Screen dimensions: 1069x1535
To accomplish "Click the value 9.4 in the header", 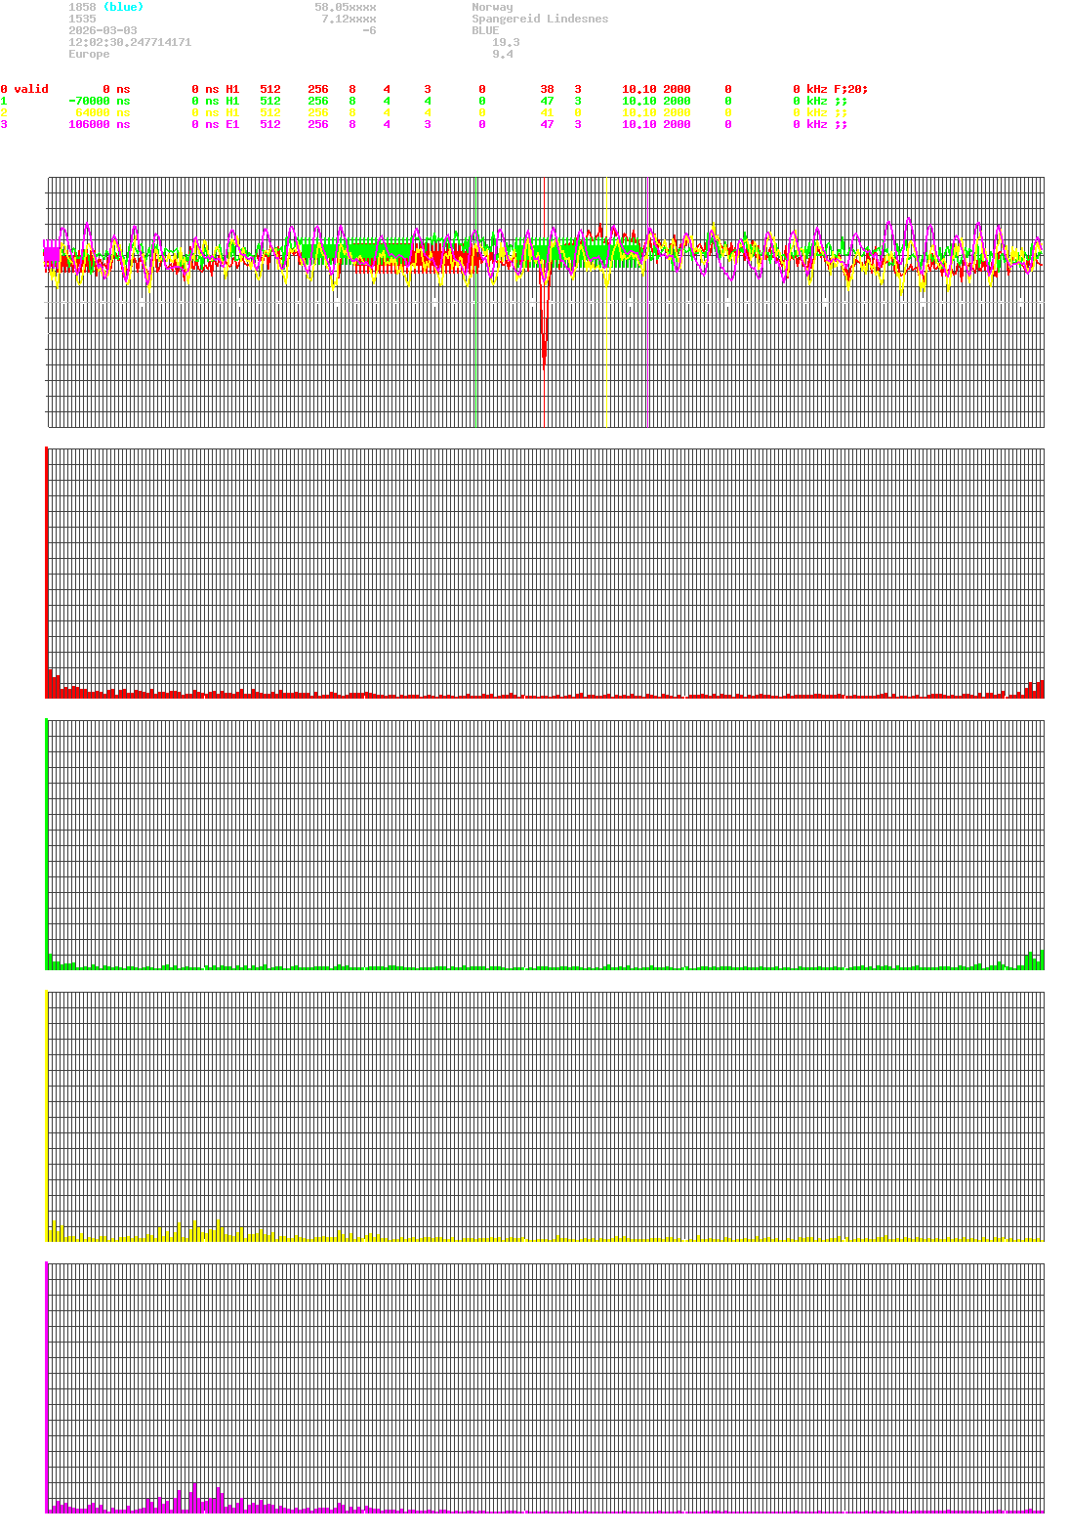I will [503, 54].
